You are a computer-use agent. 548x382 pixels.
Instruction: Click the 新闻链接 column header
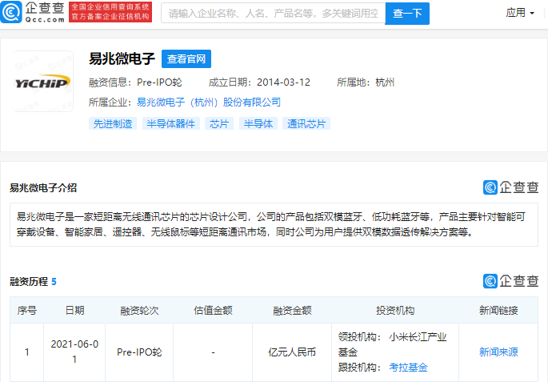pyautogui.click(x=498, y=310)
